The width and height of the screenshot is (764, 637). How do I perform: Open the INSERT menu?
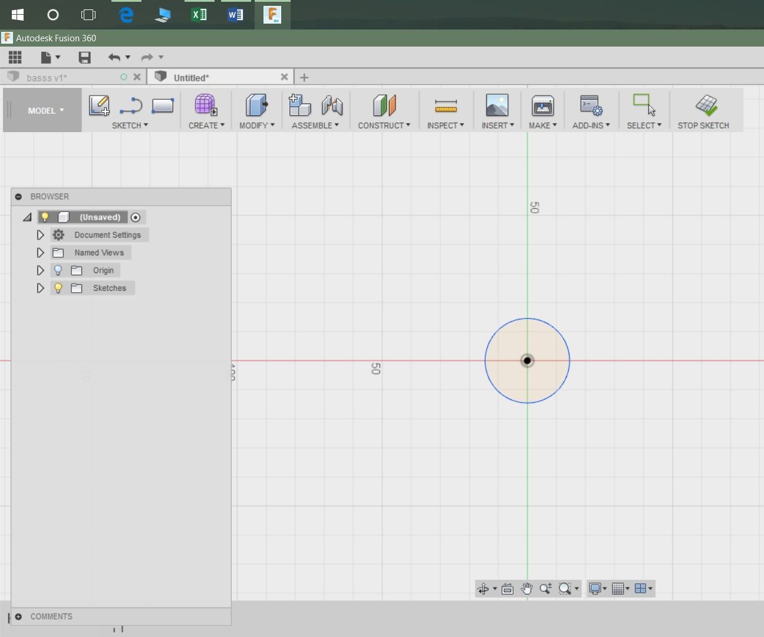[498, 125]
